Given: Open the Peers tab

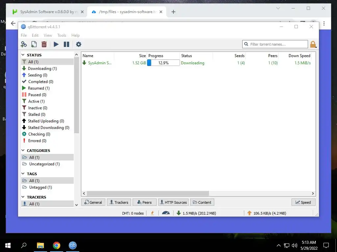Looking at the screenshot, I should tap(144, 202).
